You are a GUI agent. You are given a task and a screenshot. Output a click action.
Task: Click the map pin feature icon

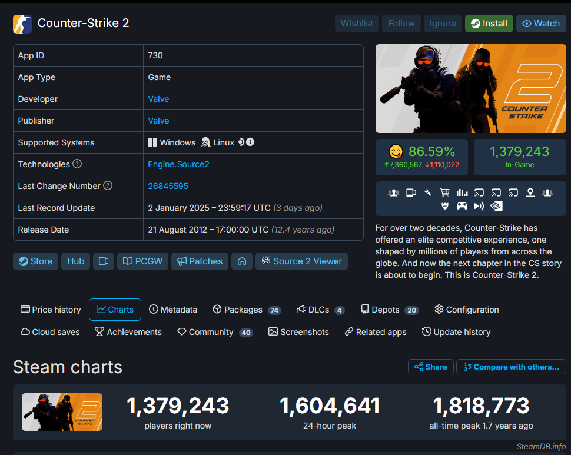pos(530,192)
